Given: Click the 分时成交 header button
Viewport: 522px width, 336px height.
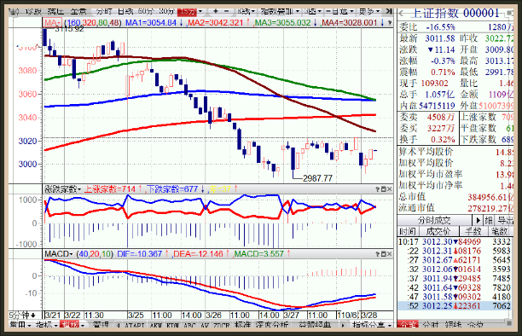Looking at the screenshot, I should 434,221.
